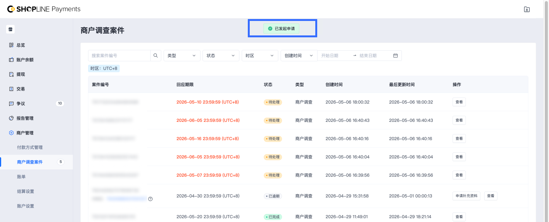This screenshot has height=222, width=549.
Task: Expand the 类型 filter dropdown
Action: pyautogui.click(x=182, y=56)
